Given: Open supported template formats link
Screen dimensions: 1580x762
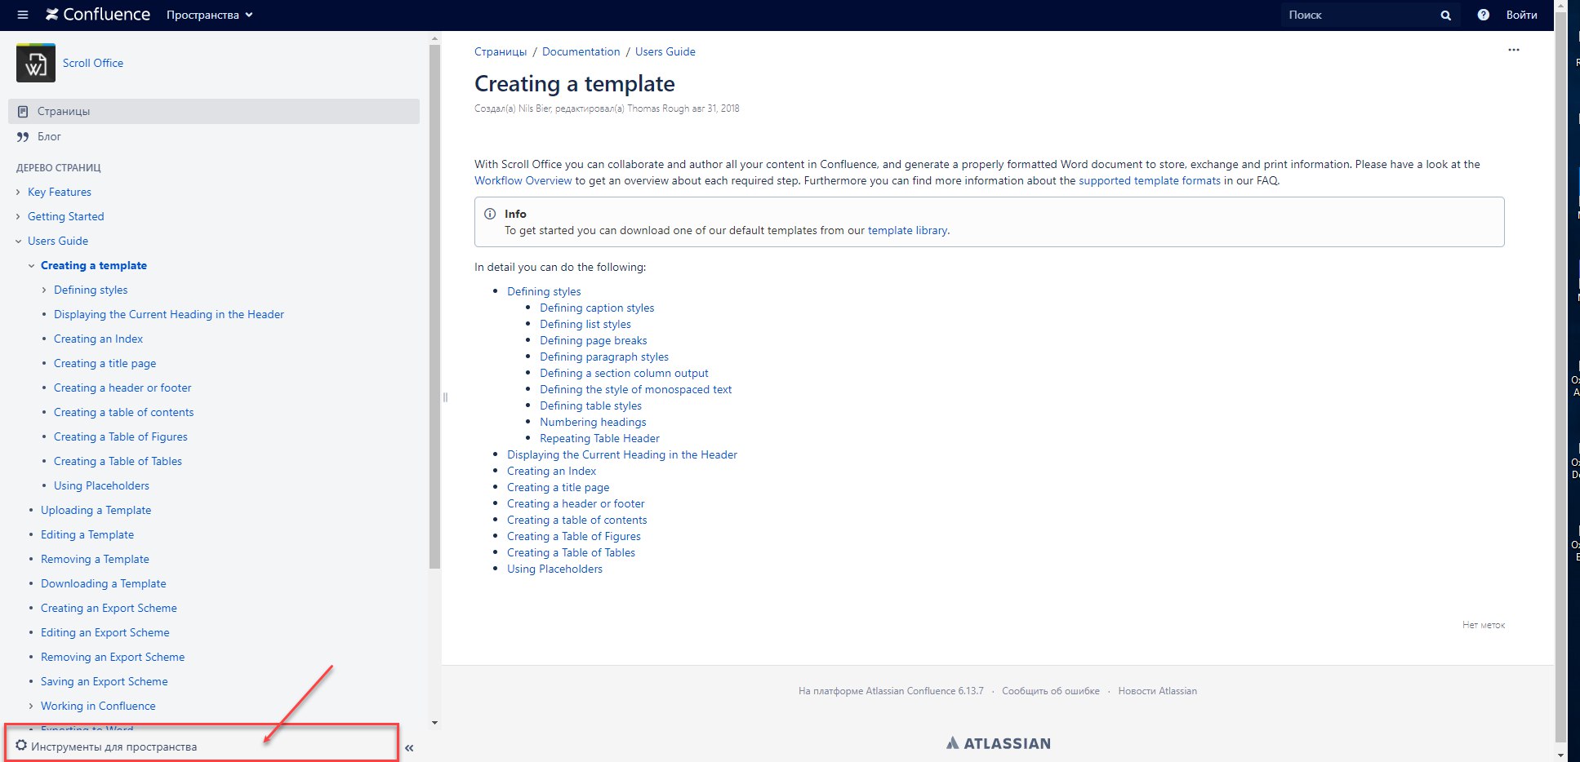Looking at the screenshot, I should click(1150, 180).
